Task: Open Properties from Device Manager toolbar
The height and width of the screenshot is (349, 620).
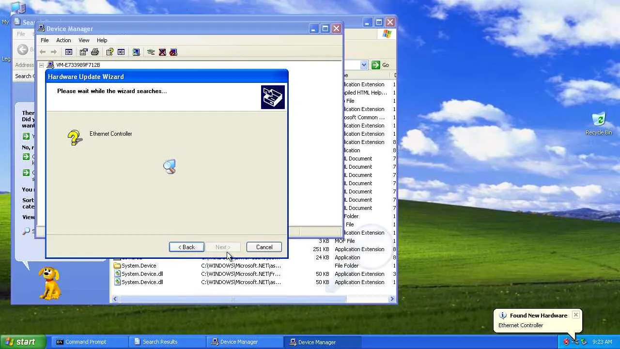Action: click(83, 52)
